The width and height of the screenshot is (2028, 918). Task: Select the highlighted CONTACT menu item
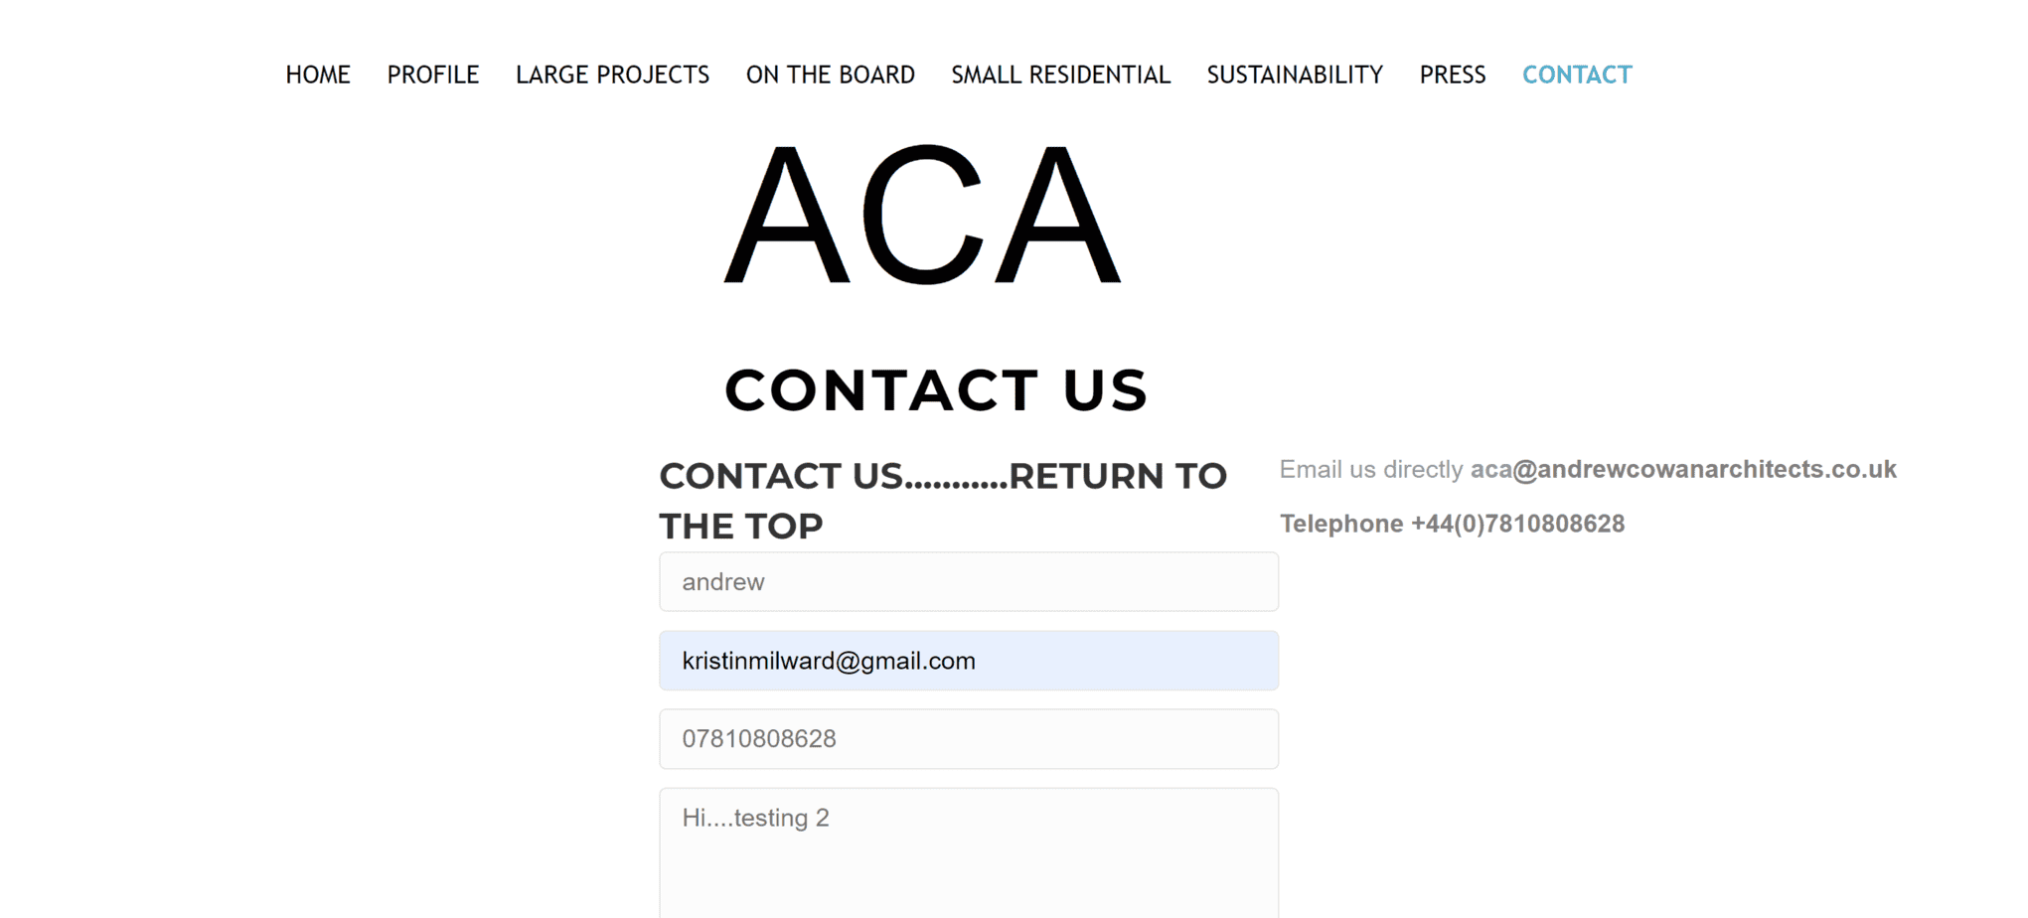click(1577, 76)
